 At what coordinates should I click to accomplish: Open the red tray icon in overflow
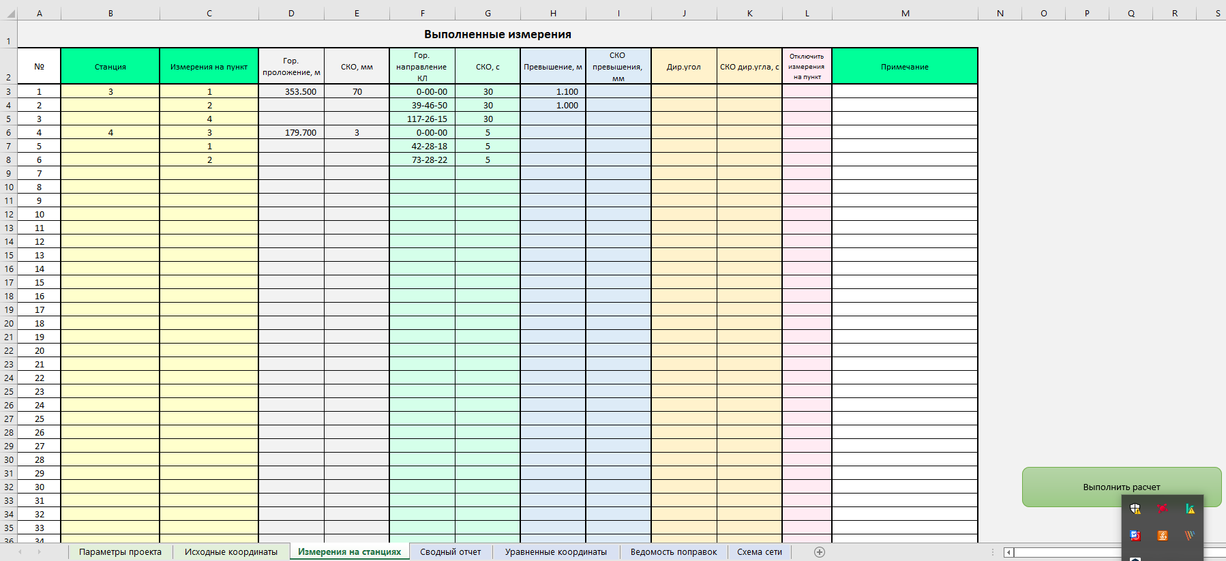[1163, 509]
